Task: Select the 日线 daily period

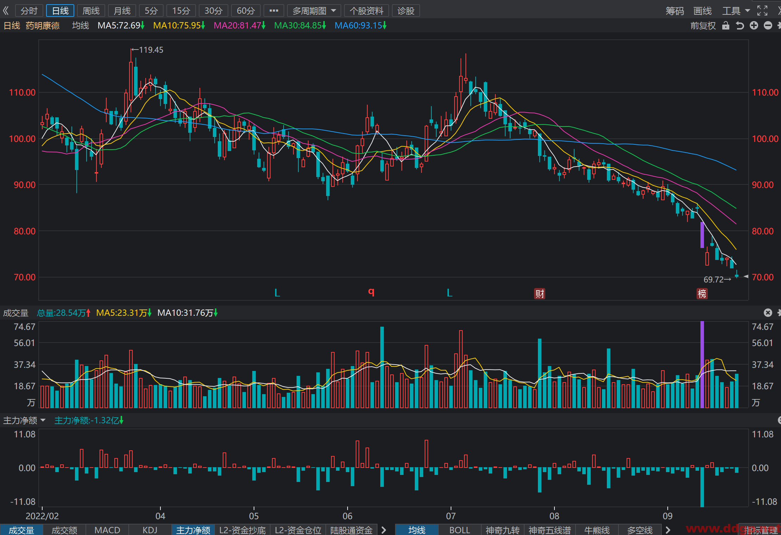Action: [x=60, y=11]
